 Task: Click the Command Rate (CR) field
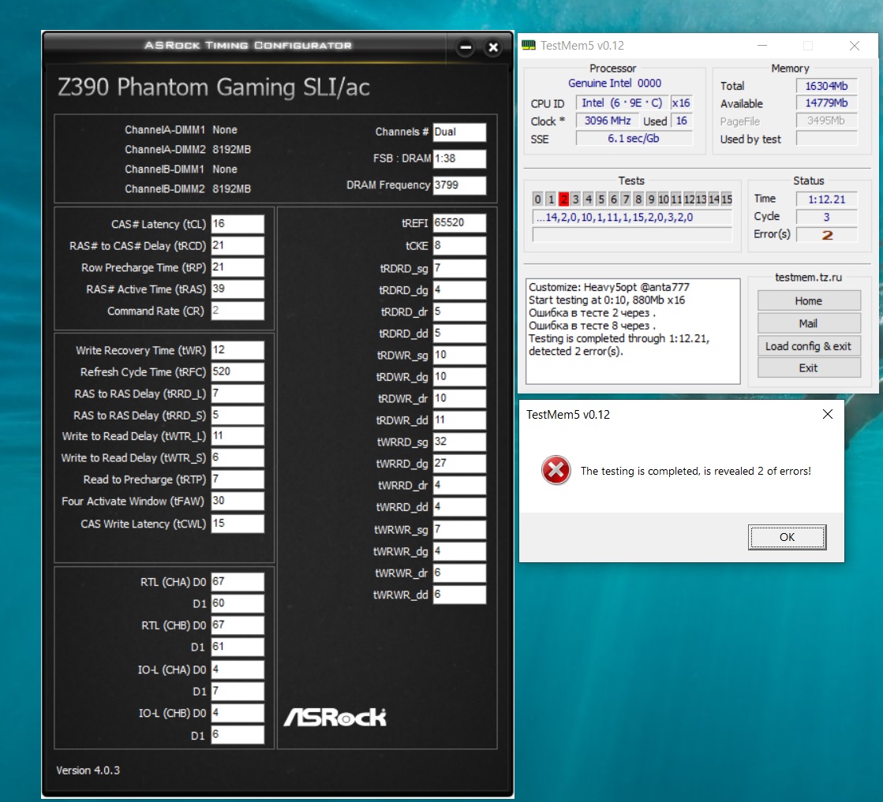pos(237,310)
